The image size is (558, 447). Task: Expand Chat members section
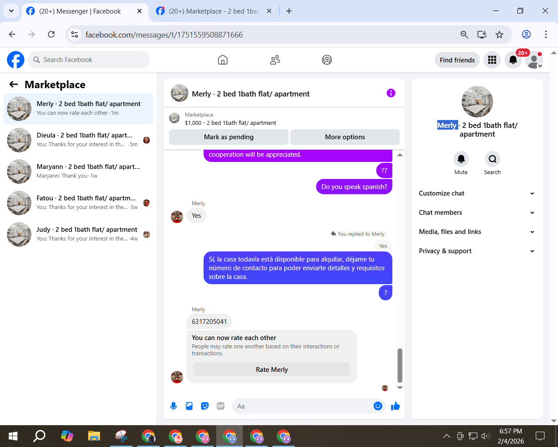point(477,213)
